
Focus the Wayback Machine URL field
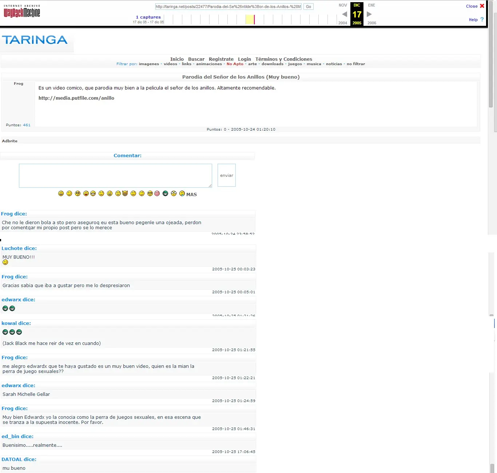coord(228,7)
